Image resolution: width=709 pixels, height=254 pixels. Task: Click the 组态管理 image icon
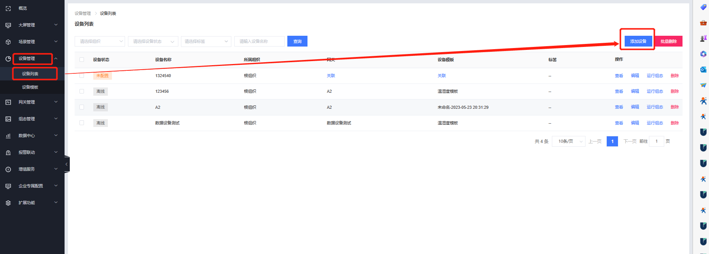(x=8, y=119)
